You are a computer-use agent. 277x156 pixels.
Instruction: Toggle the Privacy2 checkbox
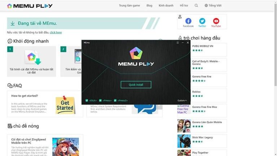115,100
